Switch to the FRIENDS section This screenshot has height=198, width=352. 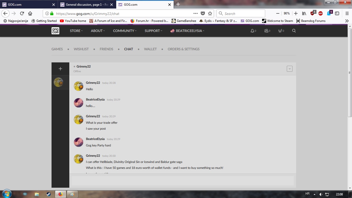pyautogui.click(x=106, y=49)
